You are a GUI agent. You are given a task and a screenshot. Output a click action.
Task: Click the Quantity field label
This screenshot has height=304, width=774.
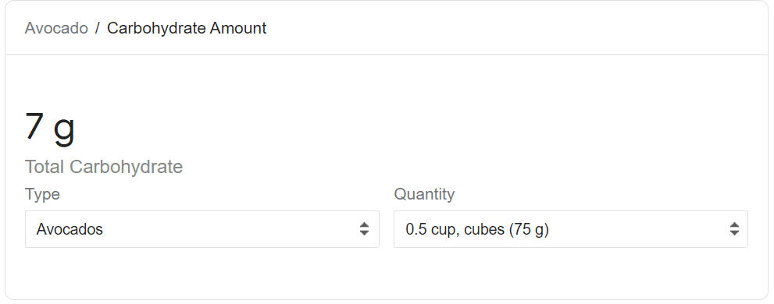point(424,194)
